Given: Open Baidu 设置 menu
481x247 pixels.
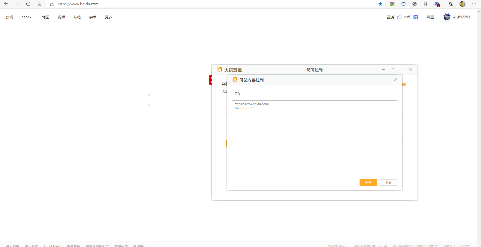Looking at the screenshot, I should (430, 17).
